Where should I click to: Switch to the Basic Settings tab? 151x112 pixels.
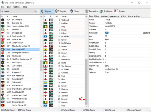(94, 16)
